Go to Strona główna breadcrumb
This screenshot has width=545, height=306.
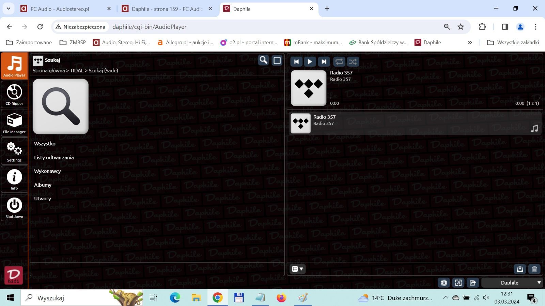(49, 71)
